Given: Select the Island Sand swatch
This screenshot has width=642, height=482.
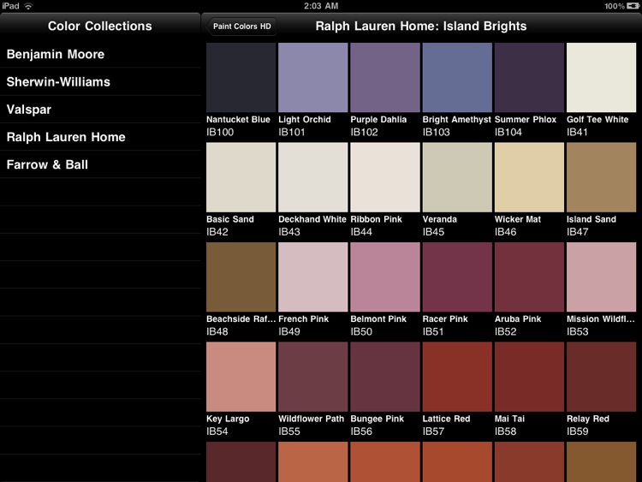Looking at the screenshot, I should click(x=602, y=177).
